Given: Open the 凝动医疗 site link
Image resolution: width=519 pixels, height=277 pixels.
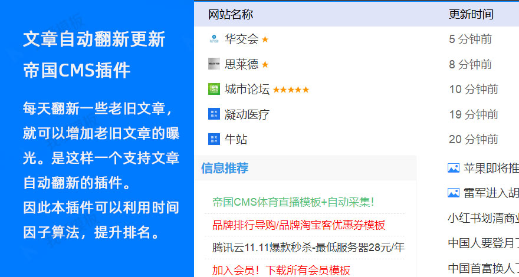Looking at the screenshot, I should coord(247,114).
